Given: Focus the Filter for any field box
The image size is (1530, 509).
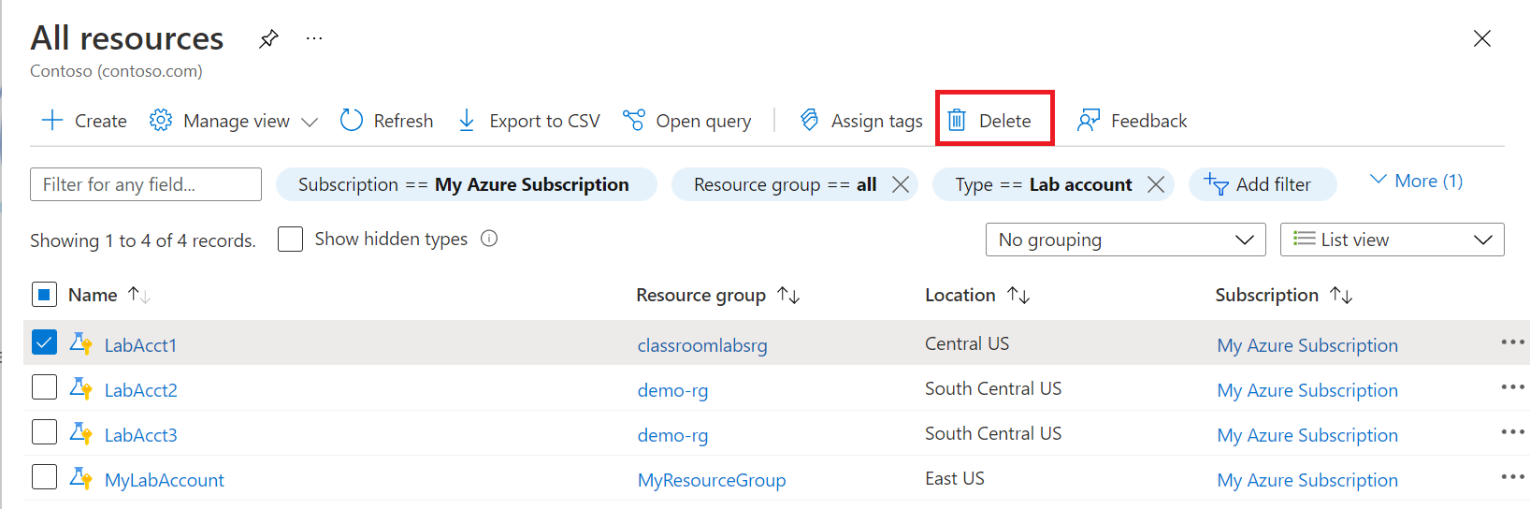Looking at the screenshot, I should [x=146, y=184].
